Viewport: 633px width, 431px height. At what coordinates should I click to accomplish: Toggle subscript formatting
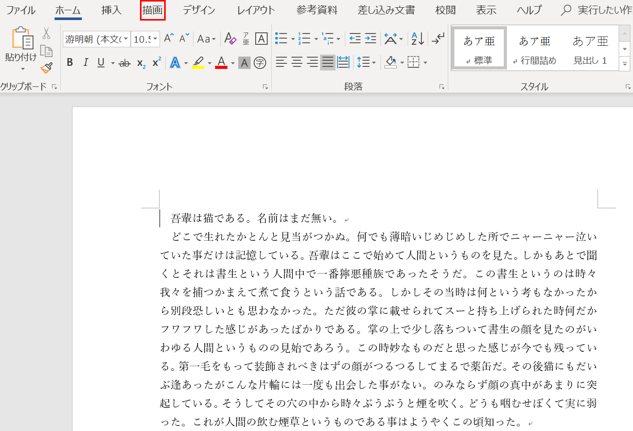tap(141, 63)
